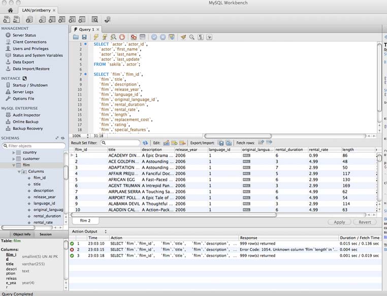
Task: Show the find panel magnifier icon
Action: [x=192, y=37]
